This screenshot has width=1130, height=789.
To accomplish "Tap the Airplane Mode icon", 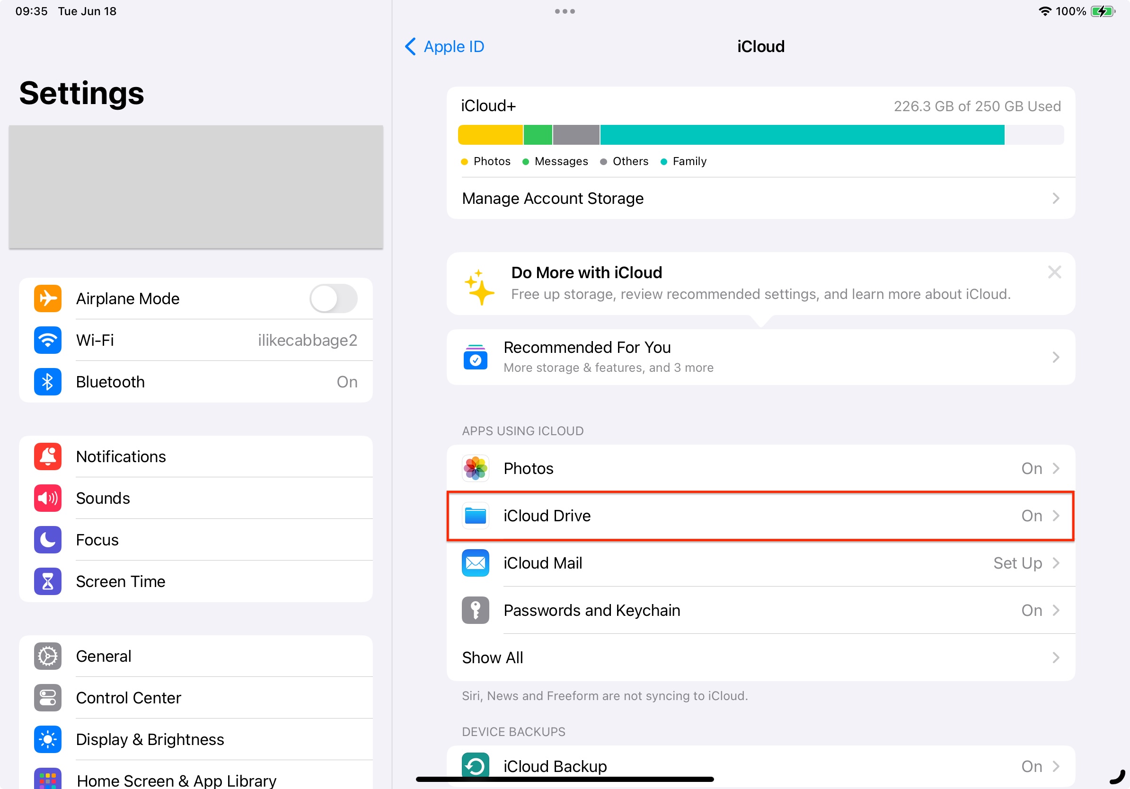I will pyautogui.click(x=48, y=298).
